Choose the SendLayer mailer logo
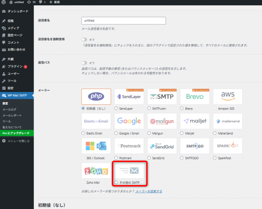This screenshot has height=209, width=262. (x=129, y=96)
